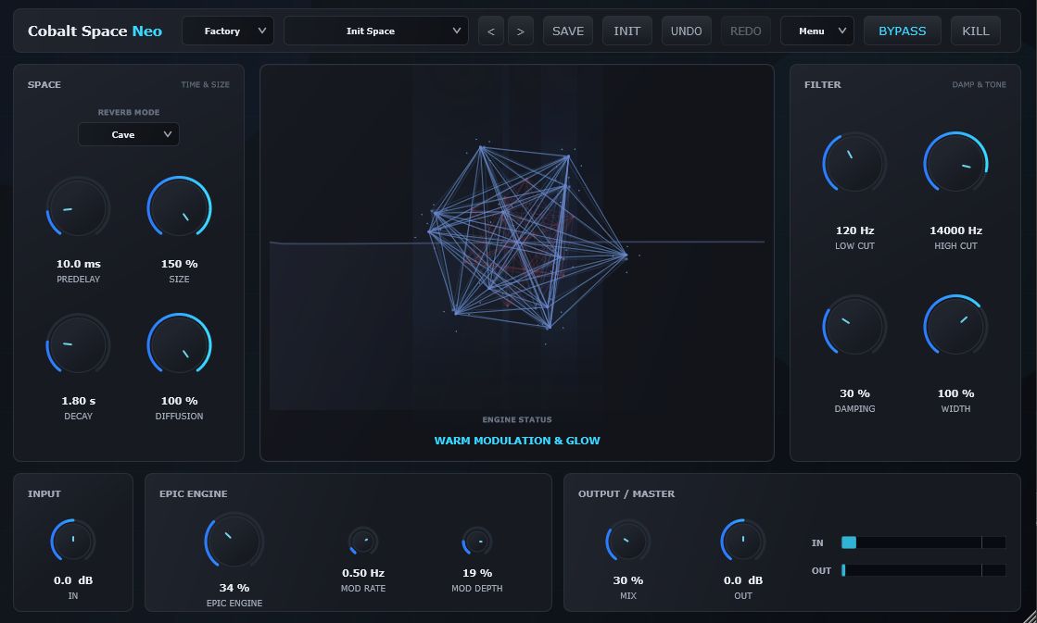Click the MOD RATE knob
Screen dimensions: 1037x623
[363, 542]
